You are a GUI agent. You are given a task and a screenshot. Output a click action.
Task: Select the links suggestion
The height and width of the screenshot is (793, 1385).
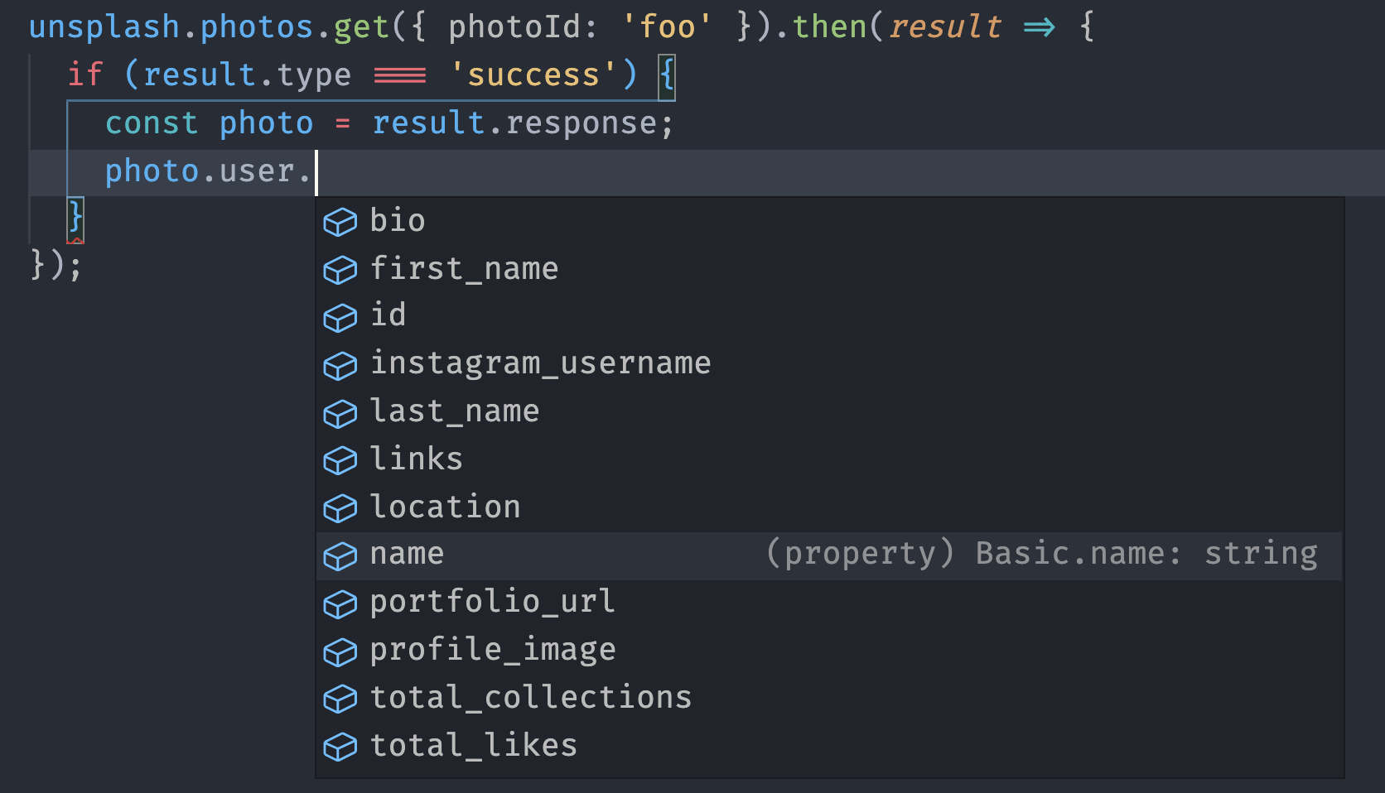829,459
